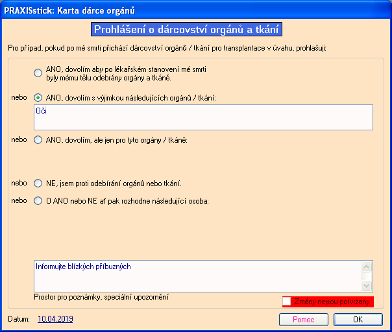Open help with the Pomoc button
The width and height of the screenshot is (392, 332).
(x=303, y=320)
